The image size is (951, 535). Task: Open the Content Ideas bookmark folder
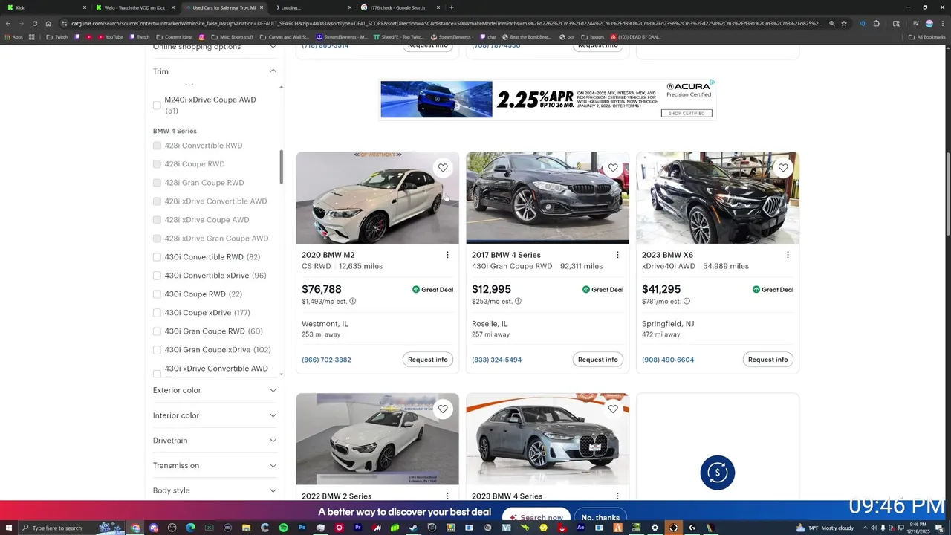(175, 36)
